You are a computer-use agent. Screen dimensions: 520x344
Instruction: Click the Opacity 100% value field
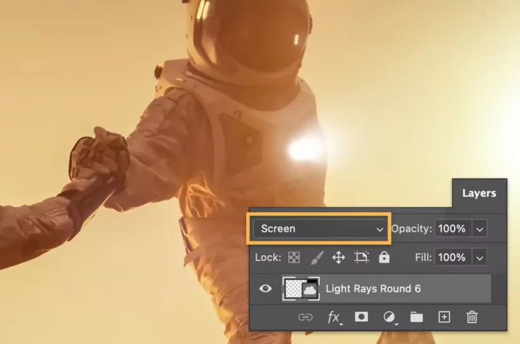click(x=453, y=229)
